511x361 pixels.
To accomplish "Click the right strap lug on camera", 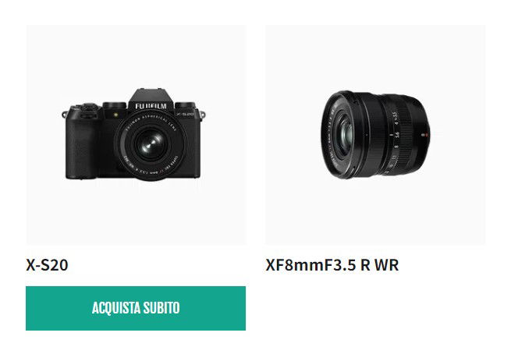I will pyautogui.click(x=203, y=115).
